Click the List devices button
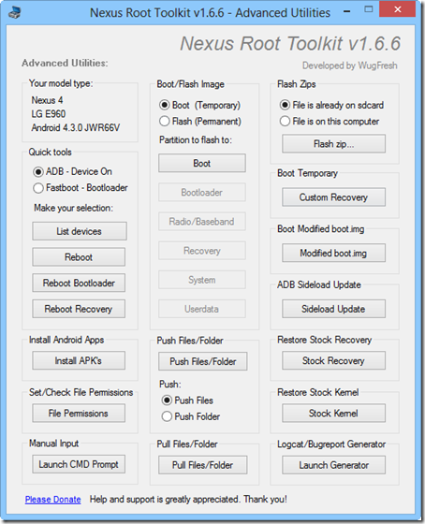Image resolution: width=425 pixels, height=524 pixels. (80, 231)
